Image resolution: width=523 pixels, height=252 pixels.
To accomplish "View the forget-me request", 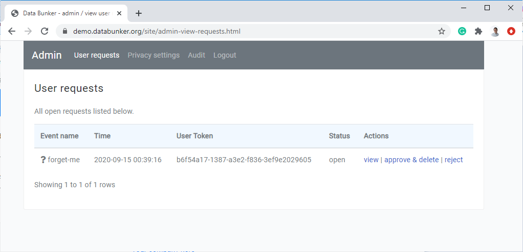I will pos(371,160).
